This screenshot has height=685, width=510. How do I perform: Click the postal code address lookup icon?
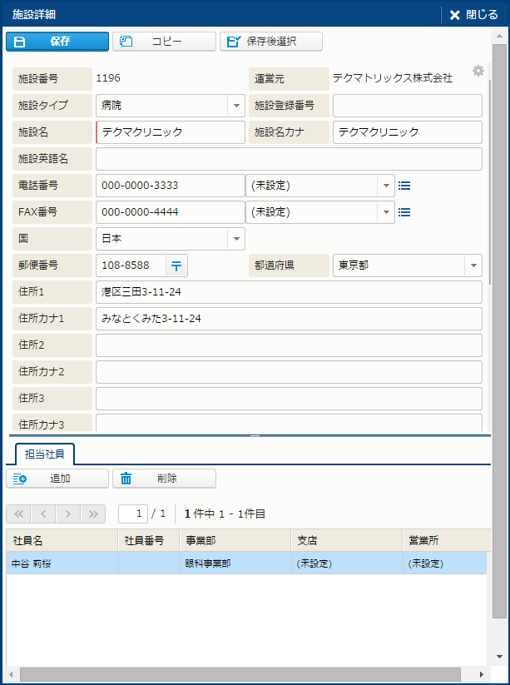point(176,266)
